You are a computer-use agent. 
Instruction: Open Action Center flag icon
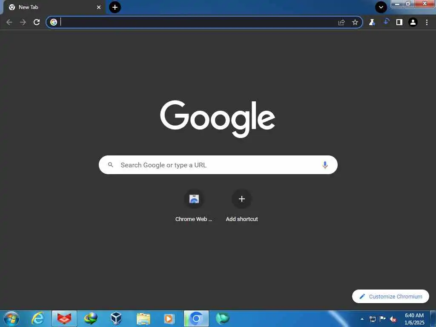click(x=383, y=319)
